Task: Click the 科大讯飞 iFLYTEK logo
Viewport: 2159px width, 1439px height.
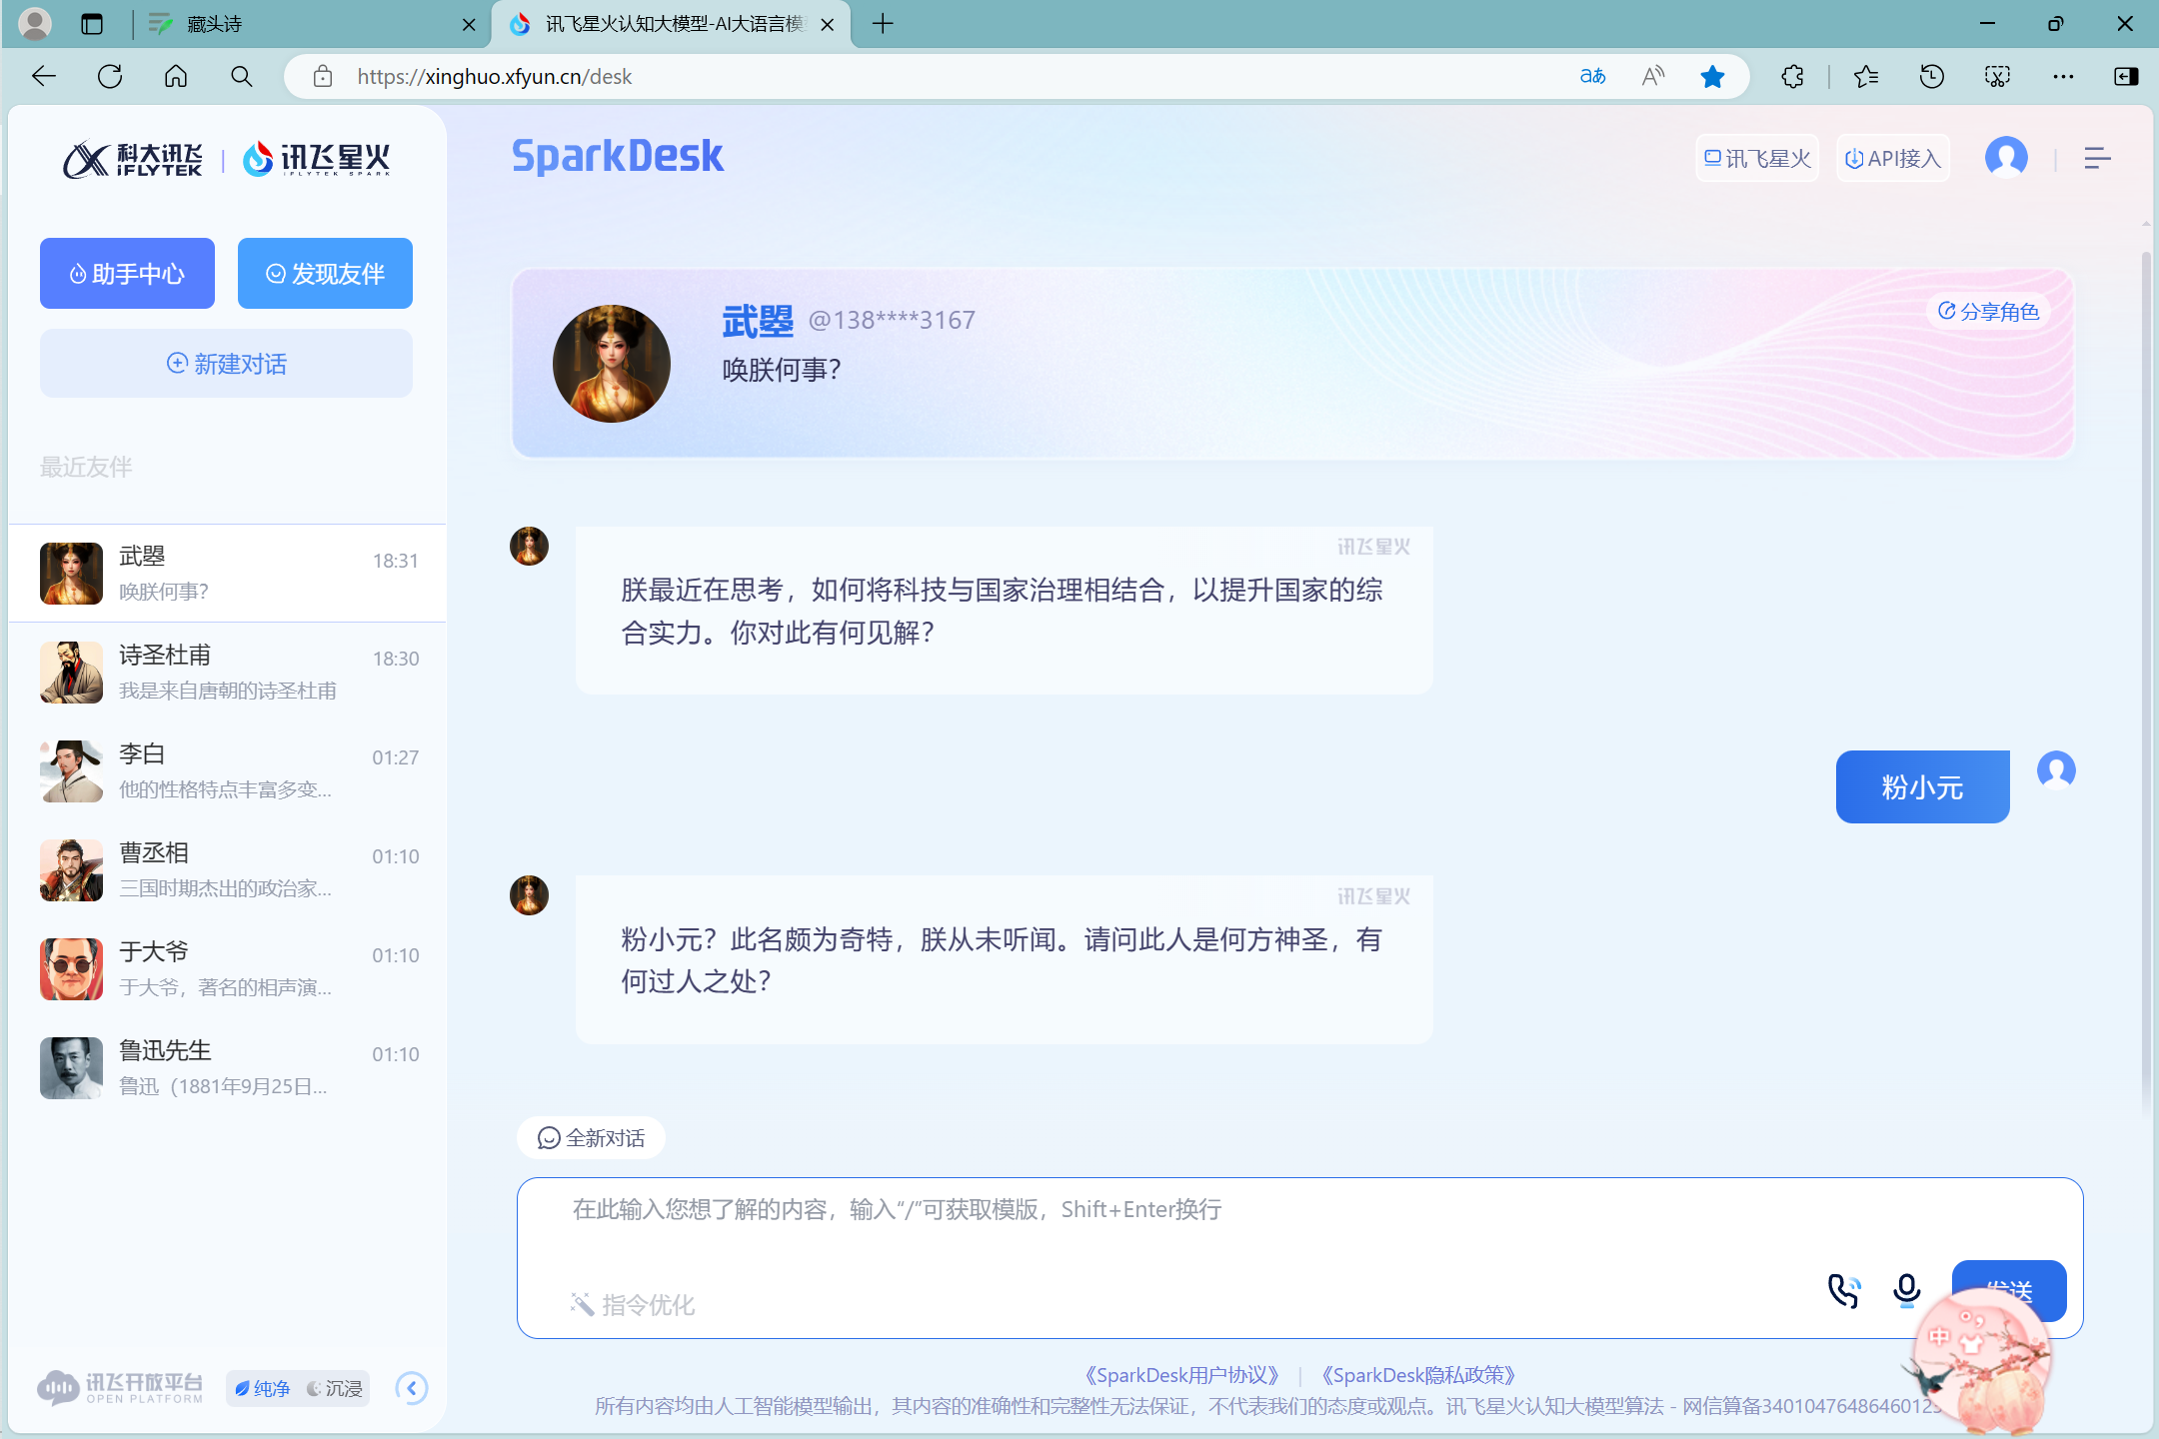Action: [132, 159]
